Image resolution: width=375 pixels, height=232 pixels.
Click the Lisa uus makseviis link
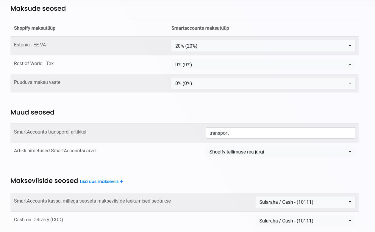pos(99,181)
